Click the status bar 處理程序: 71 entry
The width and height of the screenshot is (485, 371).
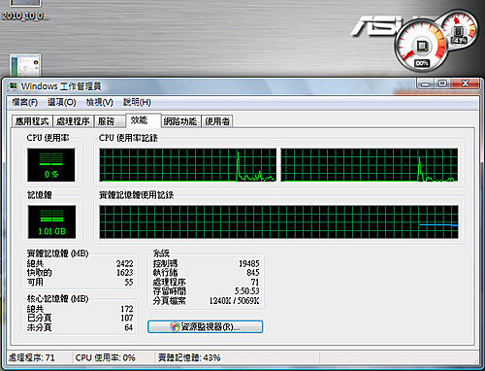click(x=32, y=357)
